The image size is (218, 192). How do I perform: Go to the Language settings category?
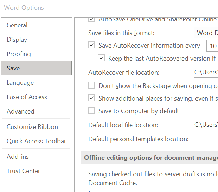pos(20,83)
